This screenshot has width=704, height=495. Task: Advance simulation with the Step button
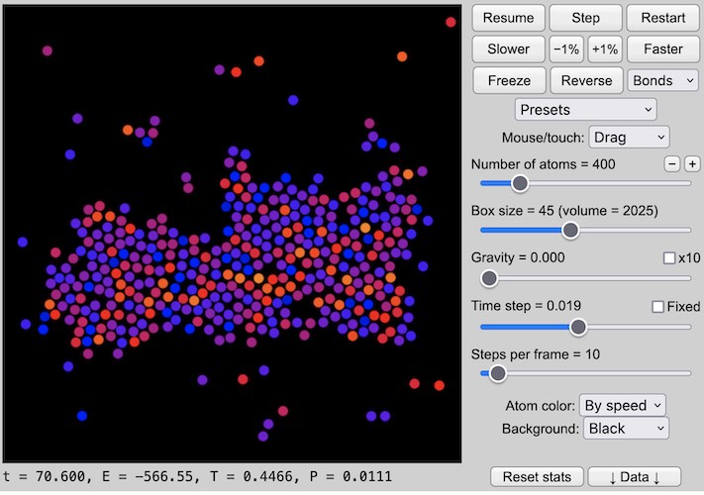[x=585, y=18]
